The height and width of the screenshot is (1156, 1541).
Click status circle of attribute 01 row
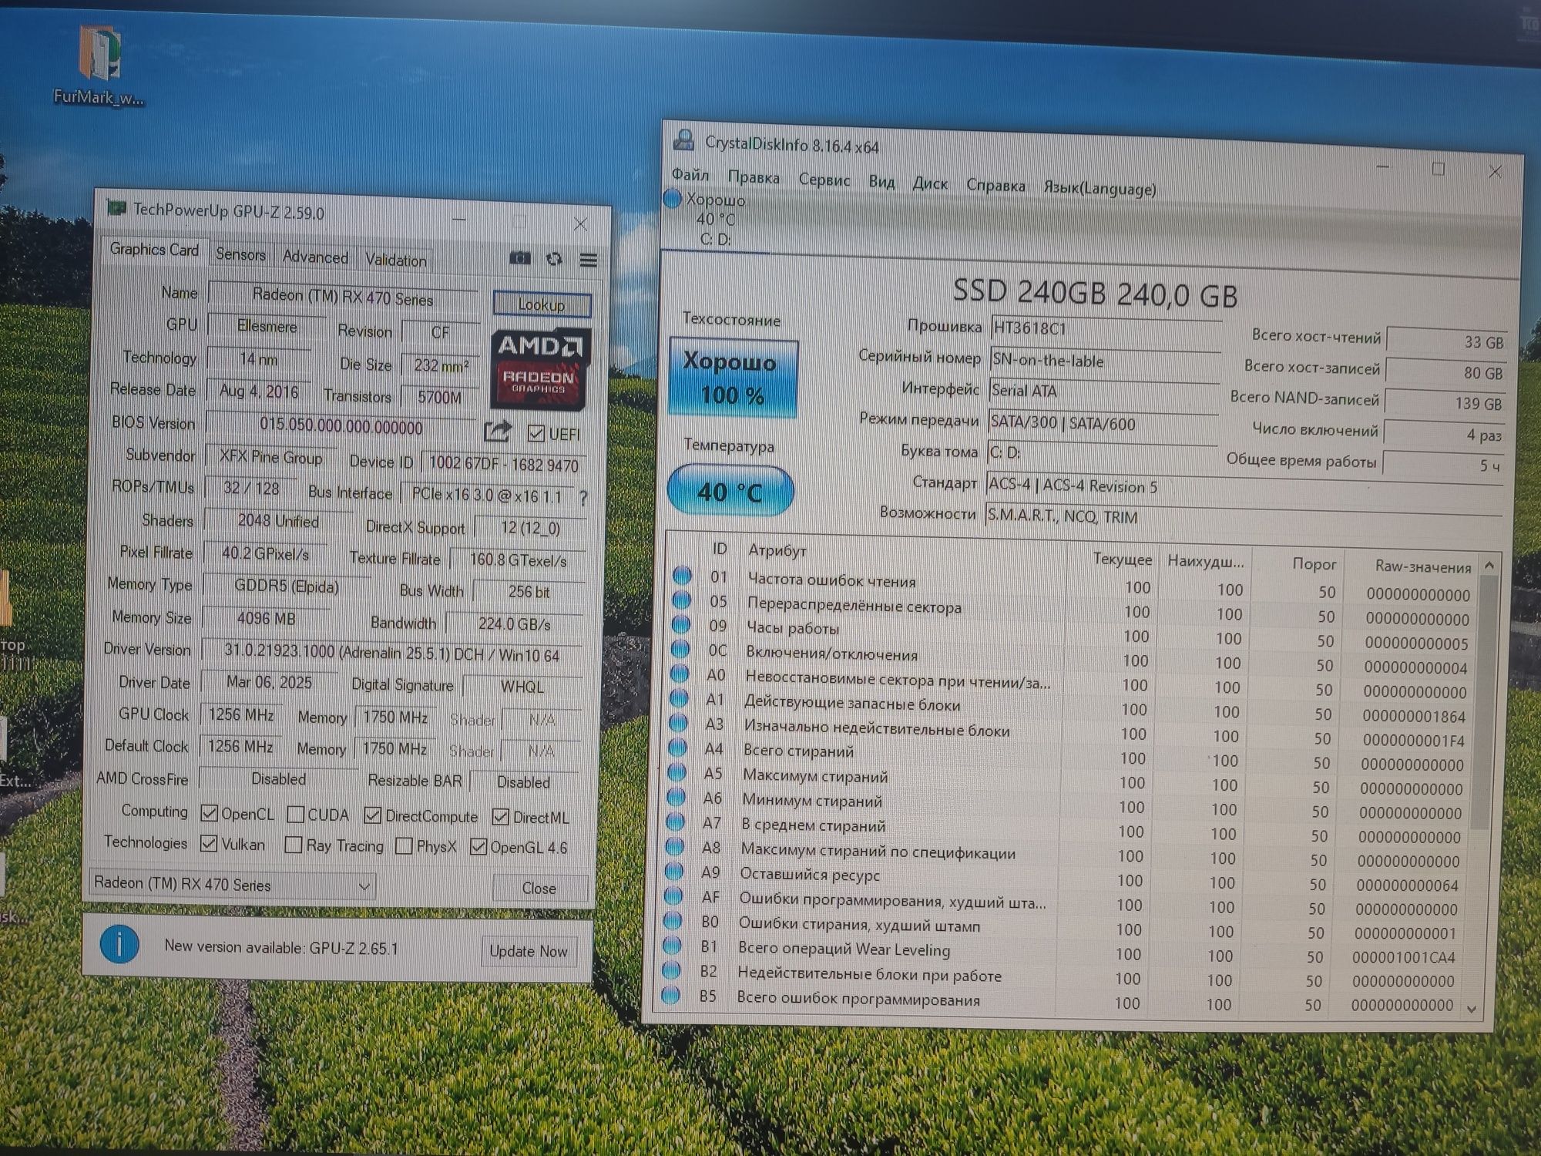point(682,575)
